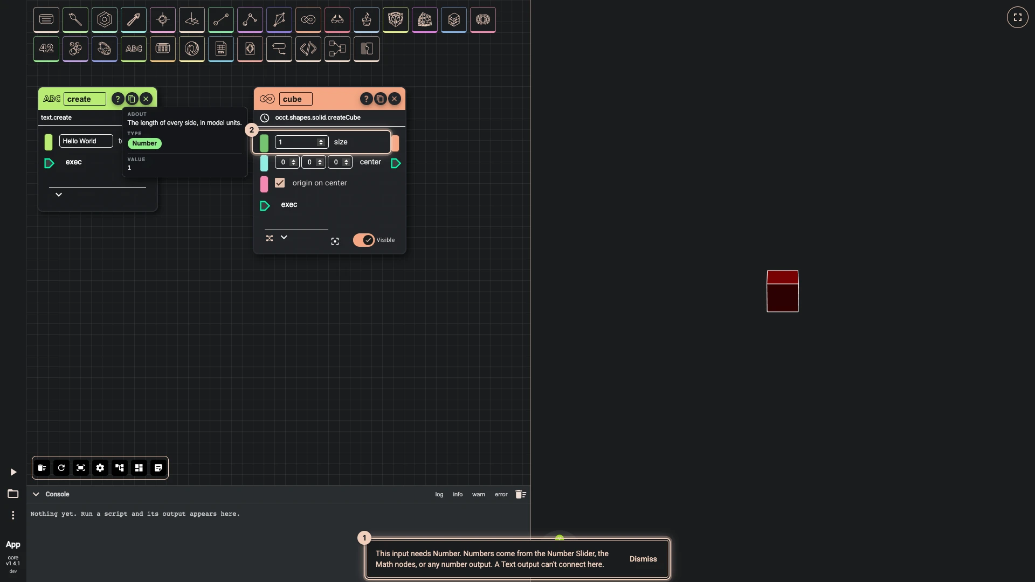Viewport: 1035px width, 582px height.
Task: Click the node tree arrange icon in bottom toolbar
Action: 120,468
